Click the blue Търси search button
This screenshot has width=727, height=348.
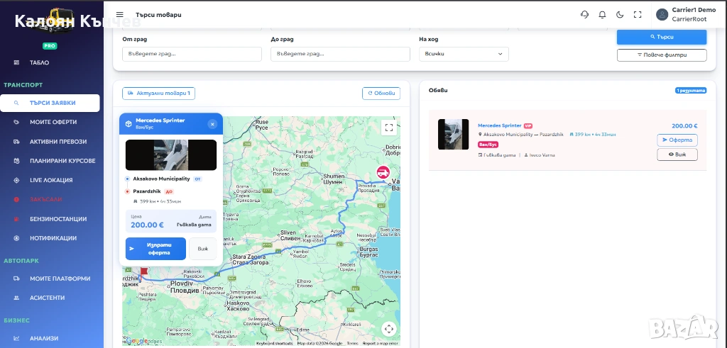(661, 37)
